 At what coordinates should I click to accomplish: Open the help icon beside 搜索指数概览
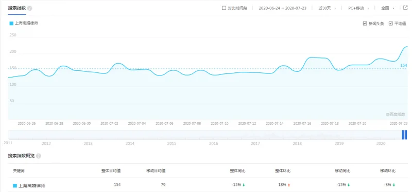pyautogui.click(x=39, y=156)
